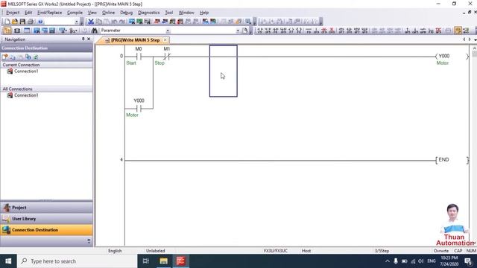The image size is (477, 268).
Task: Open the Compile menu
Action: [75, 13]
